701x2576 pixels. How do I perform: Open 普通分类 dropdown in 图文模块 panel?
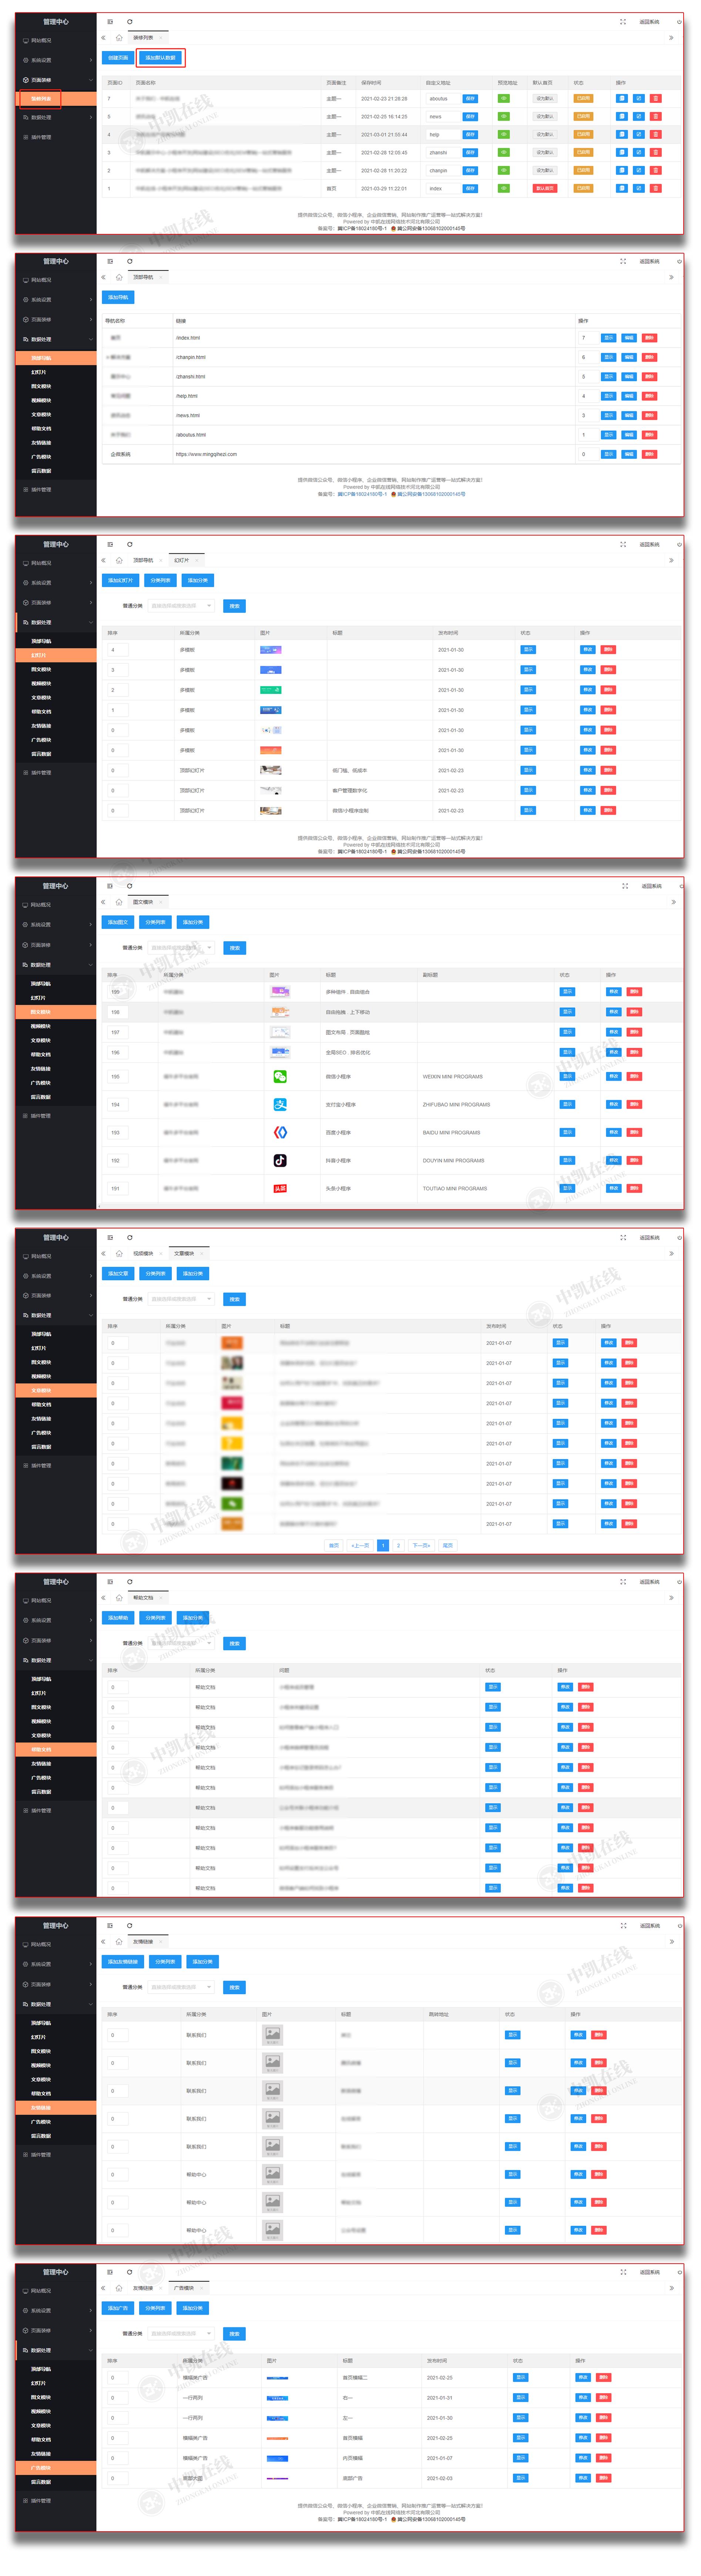pos(181,948)
